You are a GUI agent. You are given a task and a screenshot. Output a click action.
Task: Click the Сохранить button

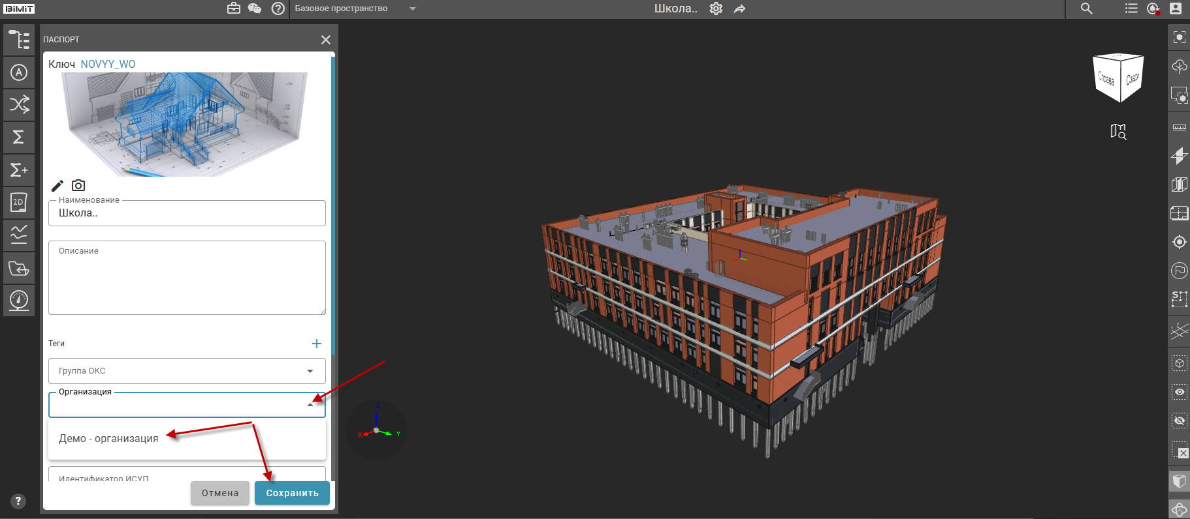[x=293, y=493]
